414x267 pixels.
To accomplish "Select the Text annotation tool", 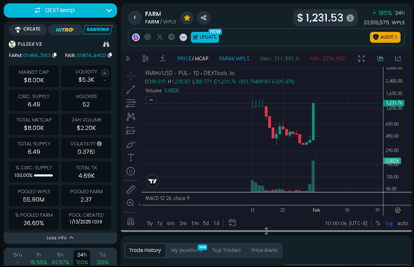I will (131, 158).
